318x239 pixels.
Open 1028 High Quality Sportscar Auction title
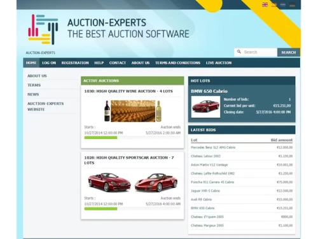coord(129,160)
